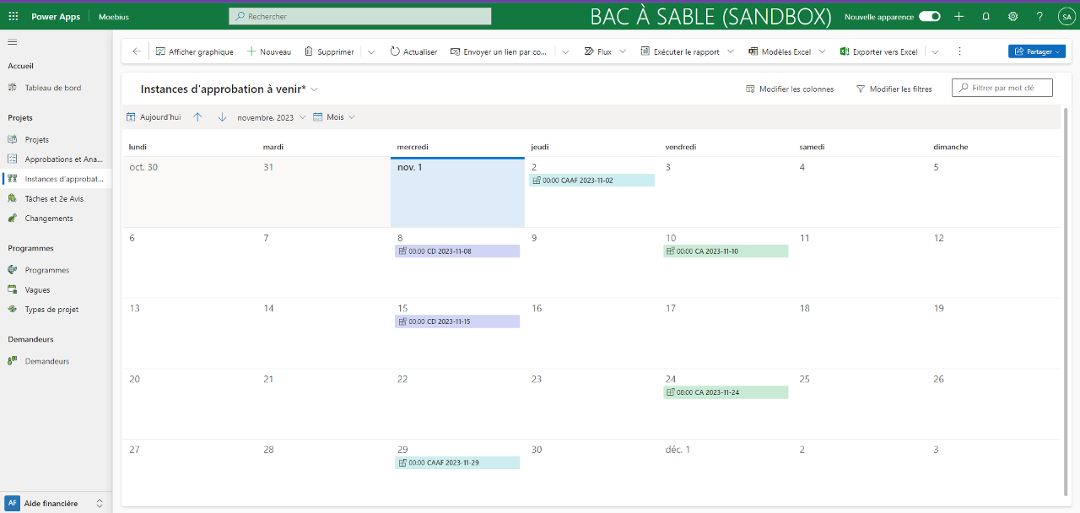Switch area using Aide financière selector
The height and width of the screenshot is (513, 1080).
pos(56,503)
